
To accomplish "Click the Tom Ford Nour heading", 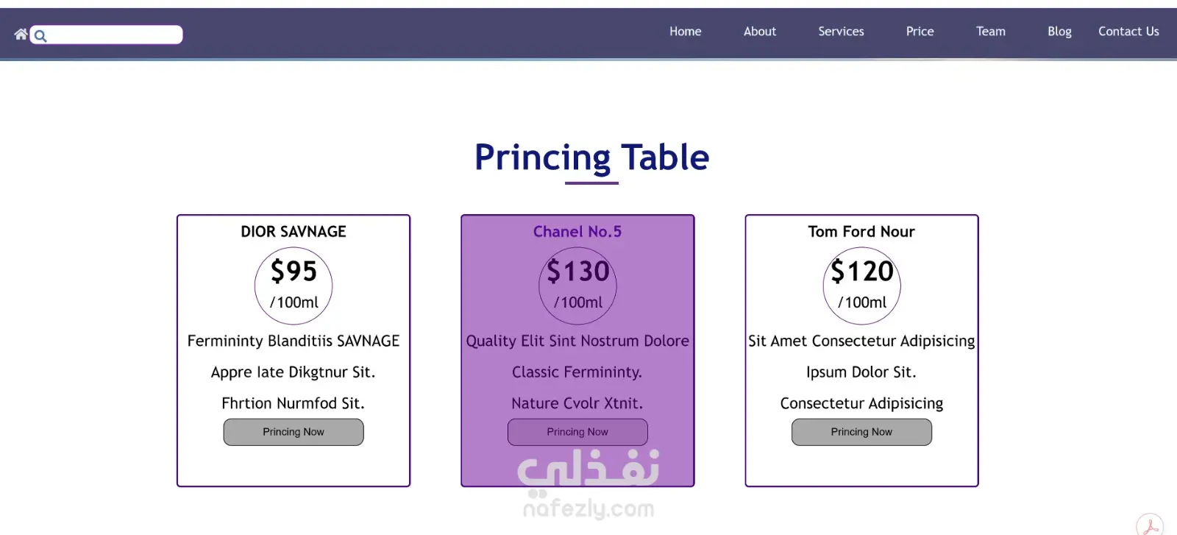I will point(861,232).
